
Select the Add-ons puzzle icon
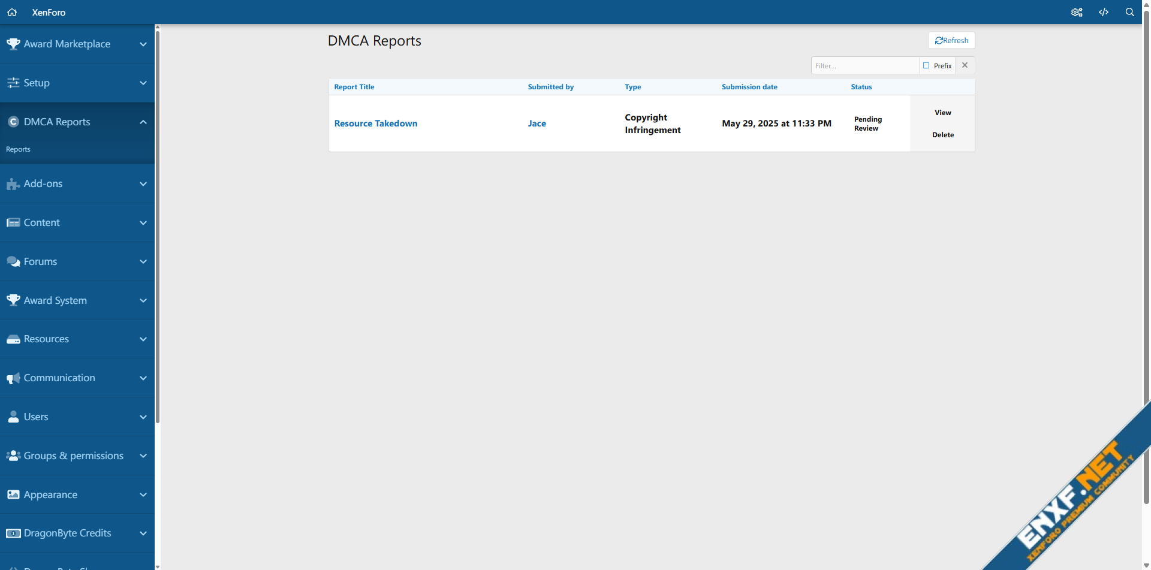13,183
